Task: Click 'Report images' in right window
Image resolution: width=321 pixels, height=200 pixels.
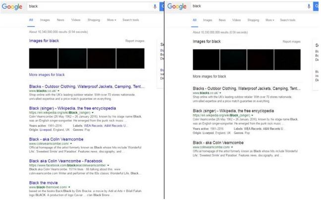Action: 291,42
